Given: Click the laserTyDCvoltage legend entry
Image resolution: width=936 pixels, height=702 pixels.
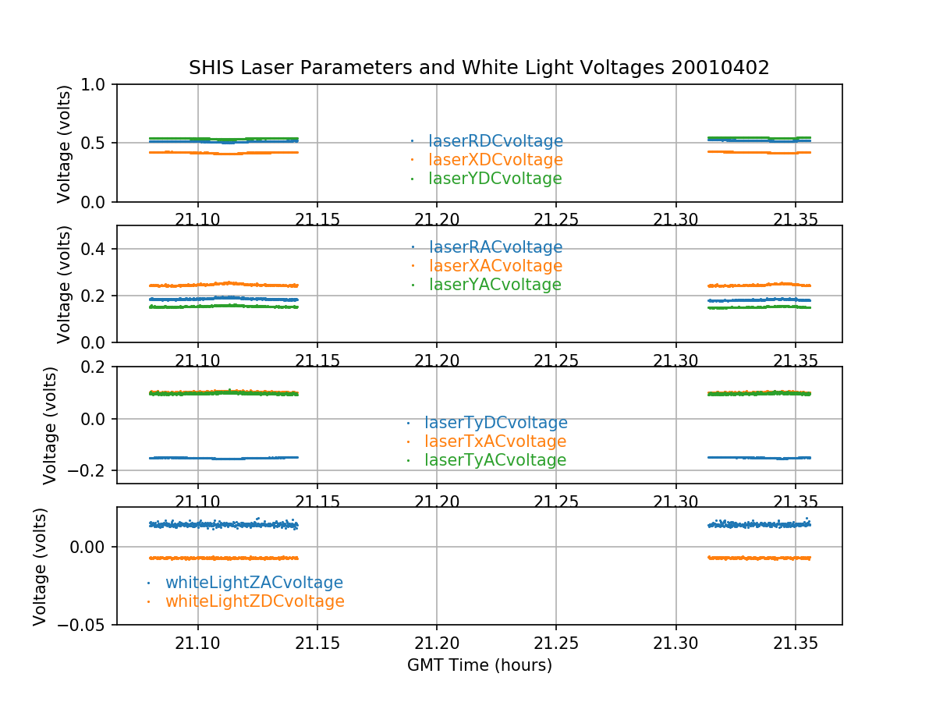Looking at the screenshot, I should (x=495, y=423).
